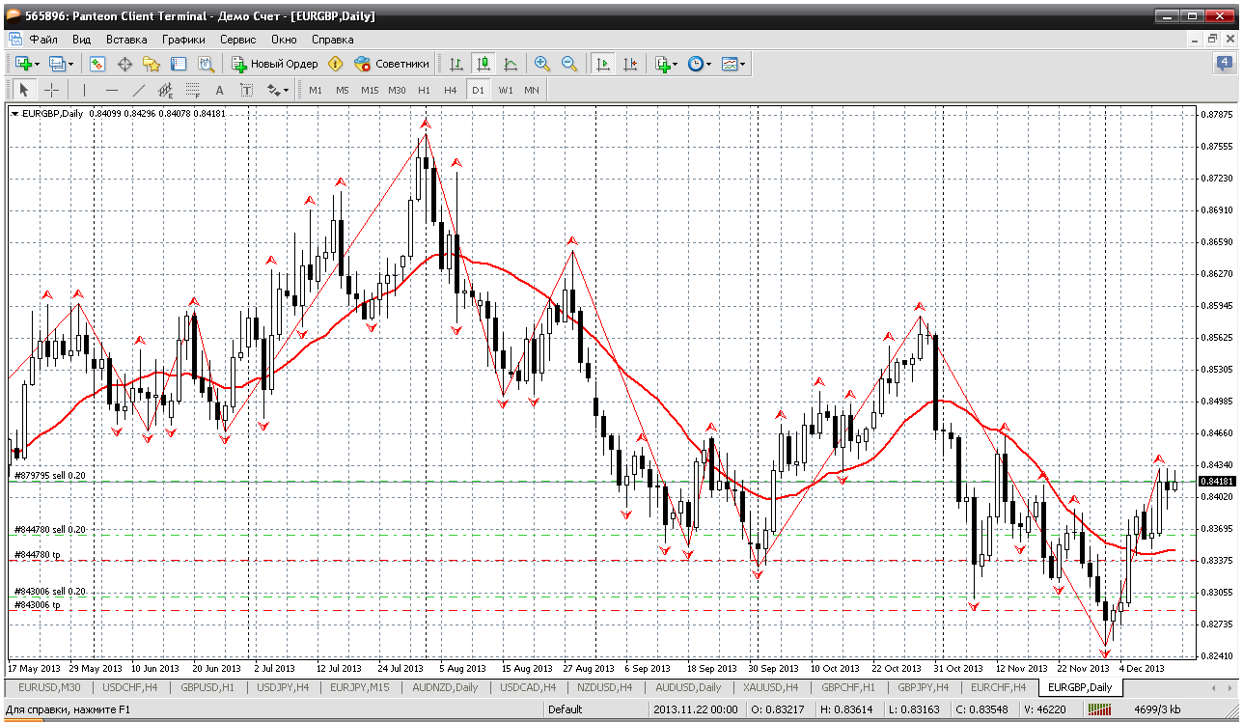
Task: Switch chart to bar chart mode
Action: (x=456, y=64)
